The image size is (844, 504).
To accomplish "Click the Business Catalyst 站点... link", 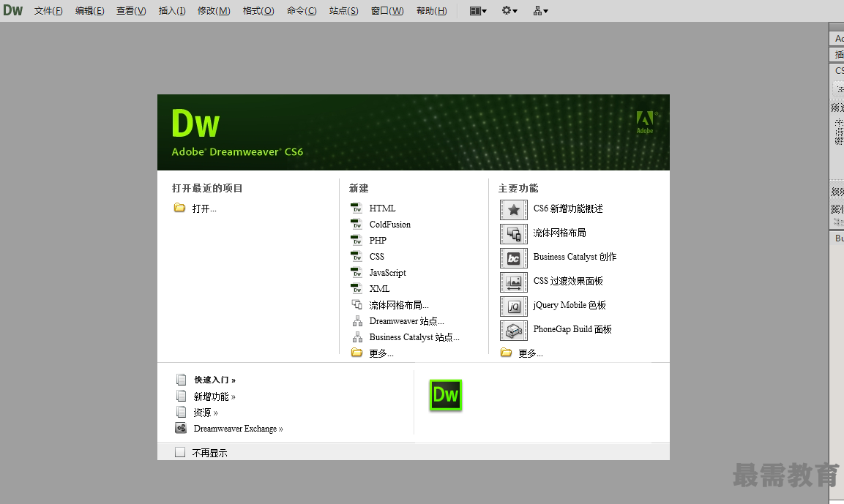I will pyautogui.click(x=414, y=337).
